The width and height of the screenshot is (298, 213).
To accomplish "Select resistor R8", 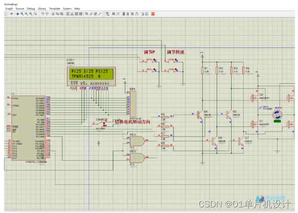I will (165, 146).
